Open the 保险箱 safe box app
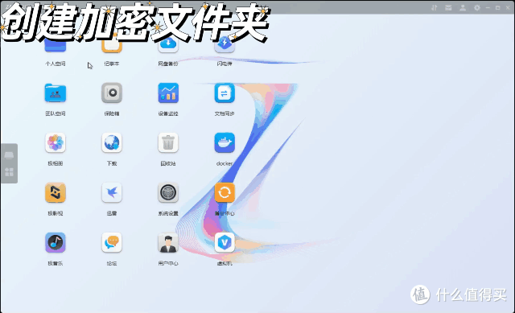The image size is (515, 313). coord(112,93)
